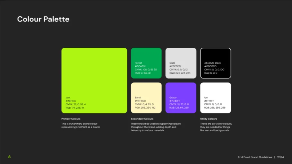The image size is (292, 164).
Task: Select the Sand cream swatch
Action: [x=146, y=98]
